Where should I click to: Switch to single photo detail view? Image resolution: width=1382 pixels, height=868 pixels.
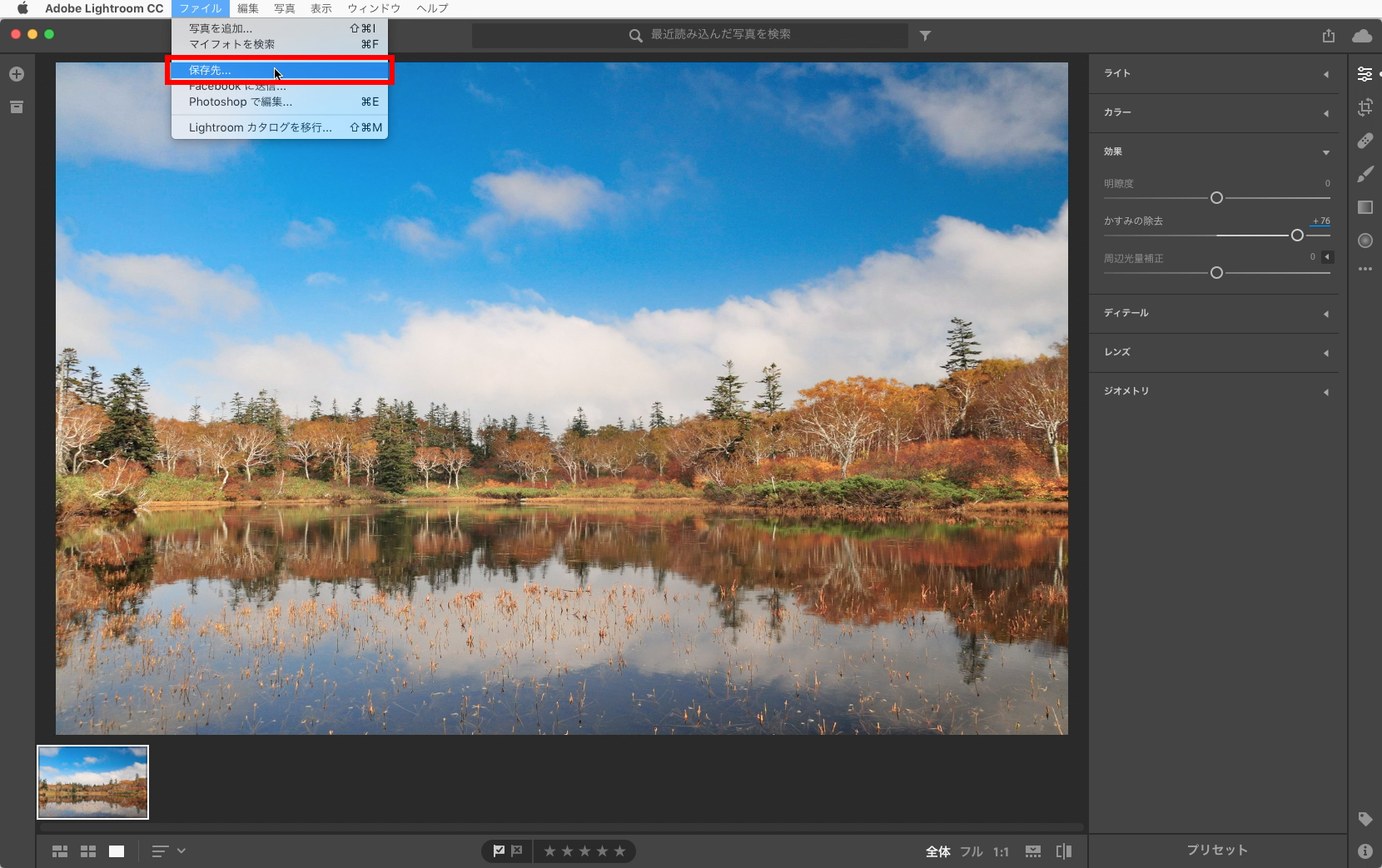pyautogui.click(x=117, y=851)
